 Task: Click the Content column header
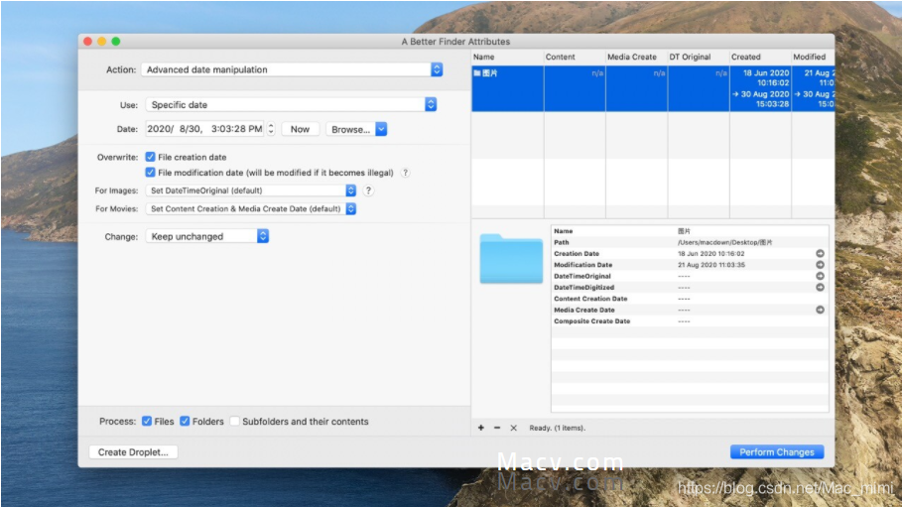tap(575, 57)
